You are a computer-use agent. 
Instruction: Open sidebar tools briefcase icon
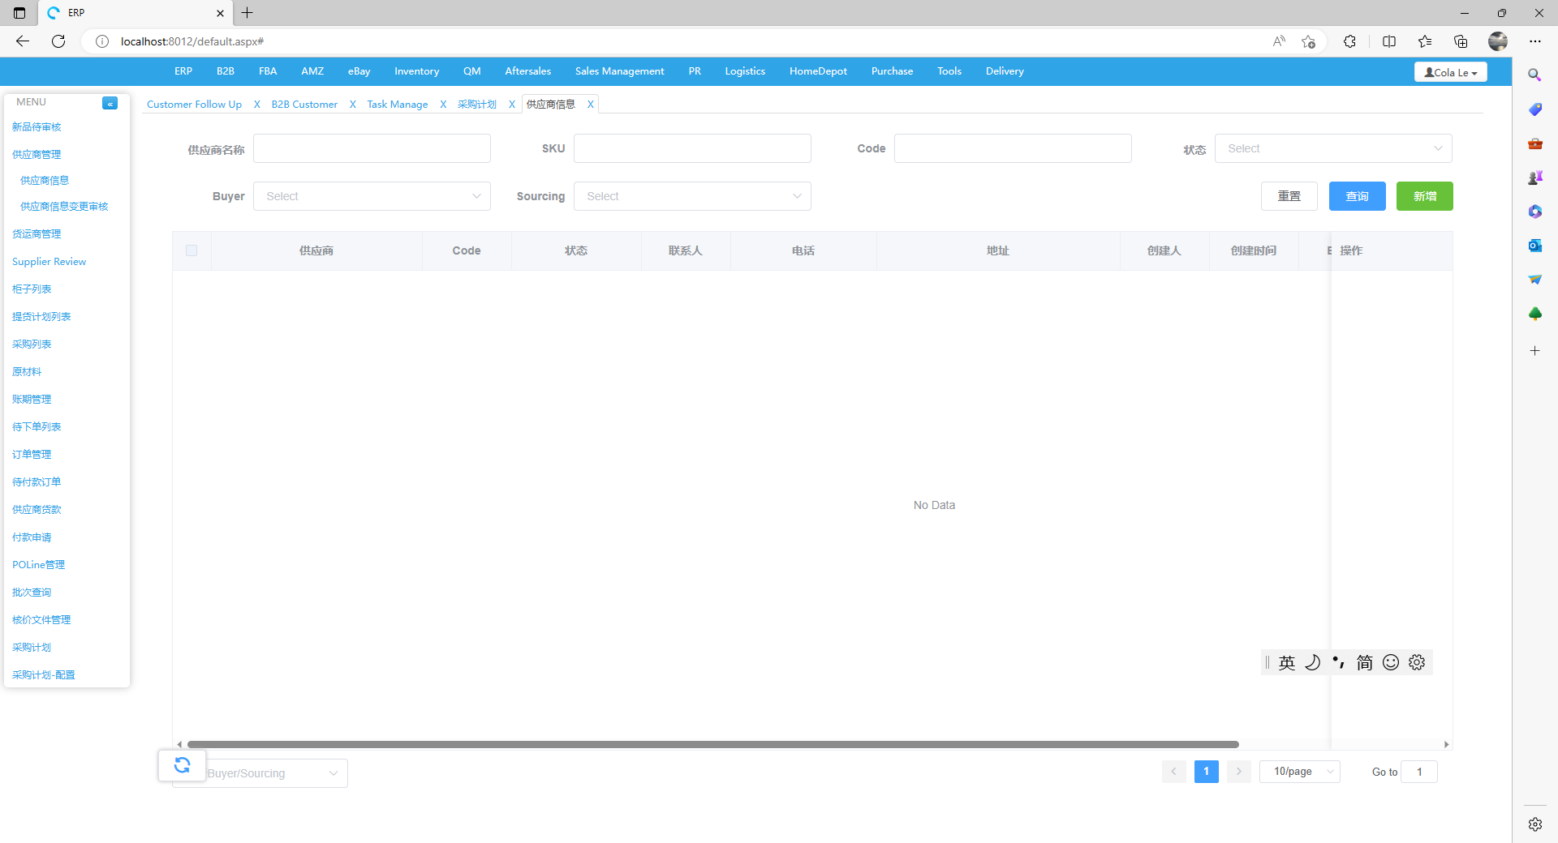pos(1534,143)
